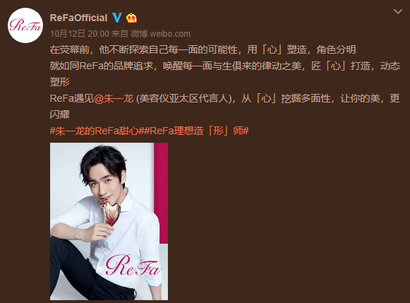The image size is (410, 303).
Task: Expand the post options chevron at top right
Action: tap(398, 11)
